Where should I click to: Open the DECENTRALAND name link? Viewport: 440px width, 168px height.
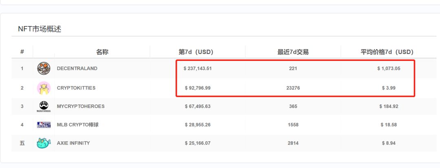[x=77, y=69]
